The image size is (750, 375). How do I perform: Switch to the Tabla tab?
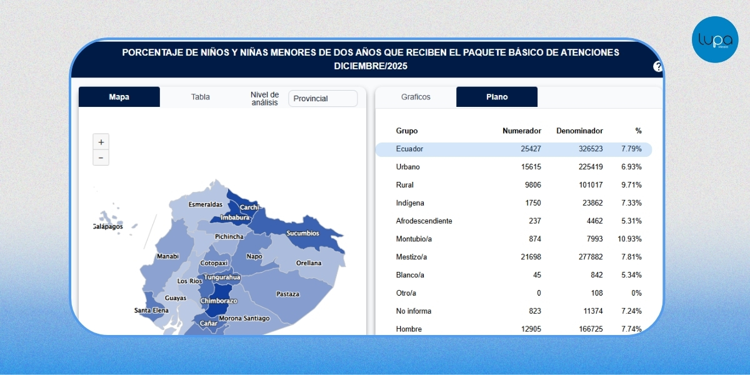click(201, 97)
